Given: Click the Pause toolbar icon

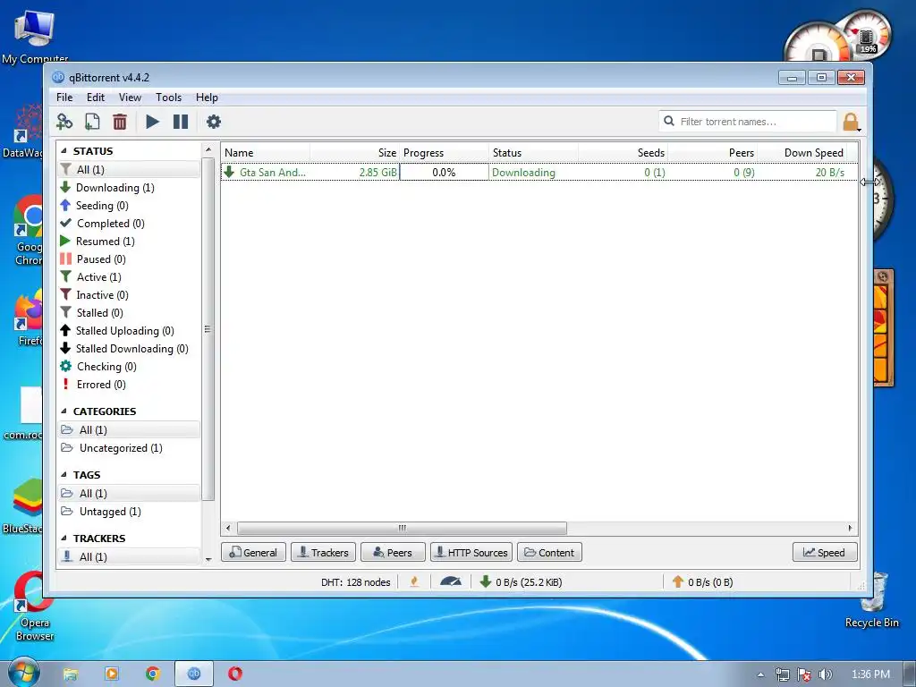Looking at the screenshot, I should click(x=181, y=122).
